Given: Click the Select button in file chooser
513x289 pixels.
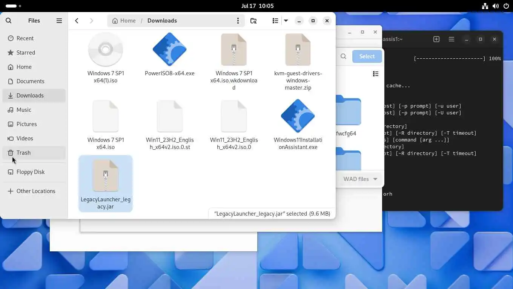Looking at the screenshot, I should point(367,56).
